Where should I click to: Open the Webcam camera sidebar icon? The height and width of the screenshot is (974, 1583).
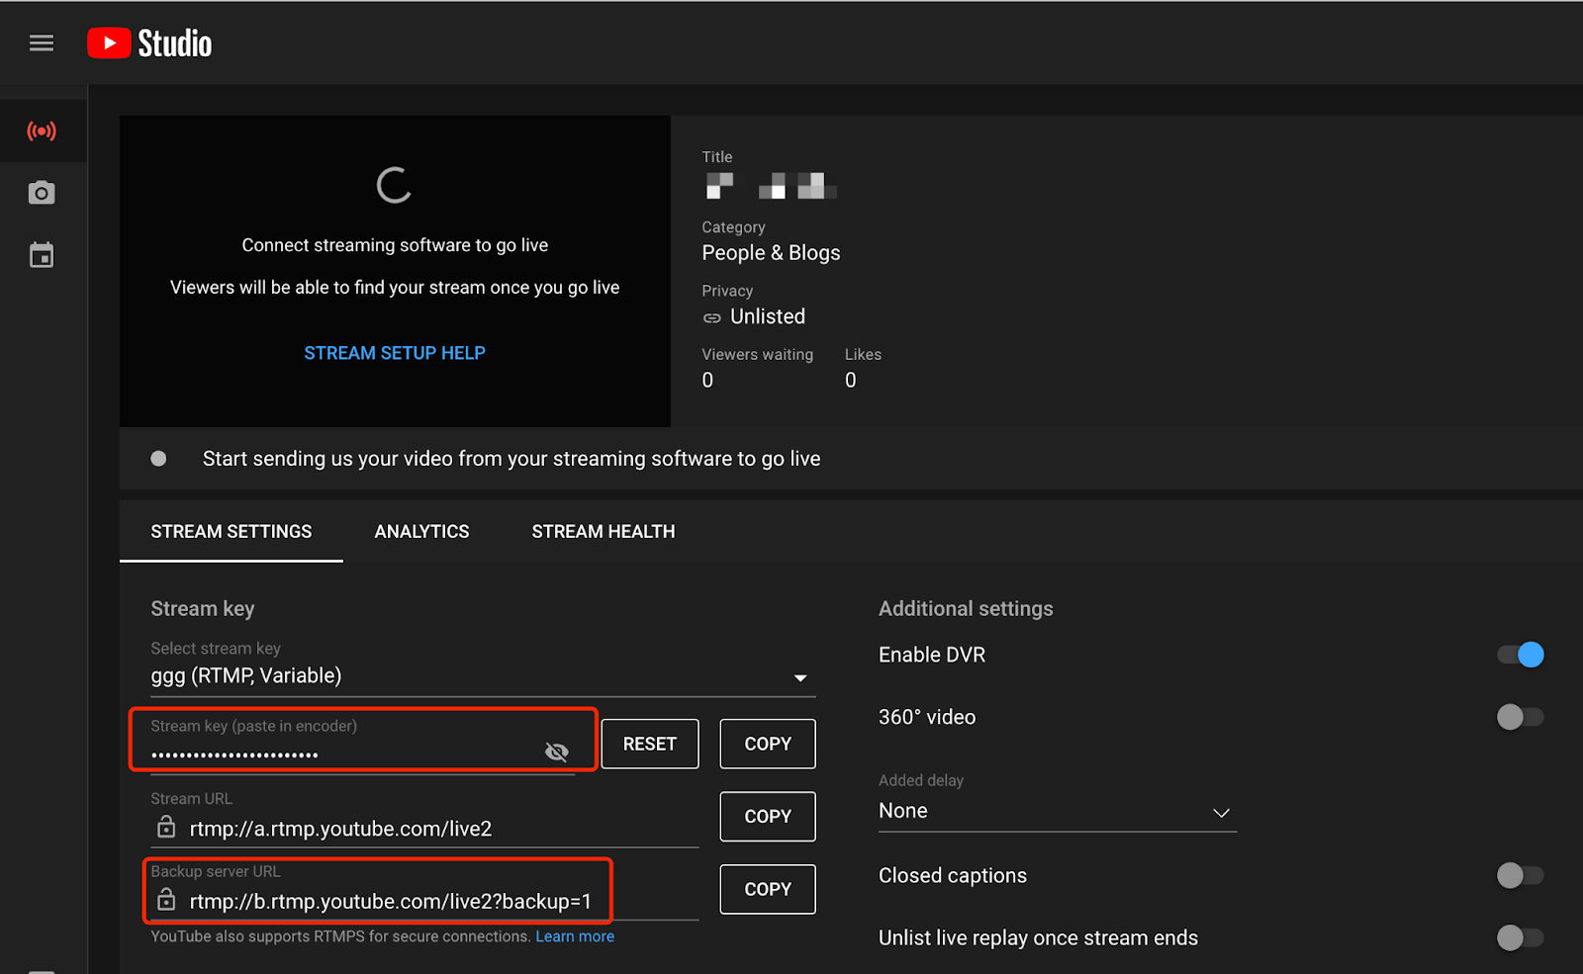pyautogui.click(x=42, y=193)
